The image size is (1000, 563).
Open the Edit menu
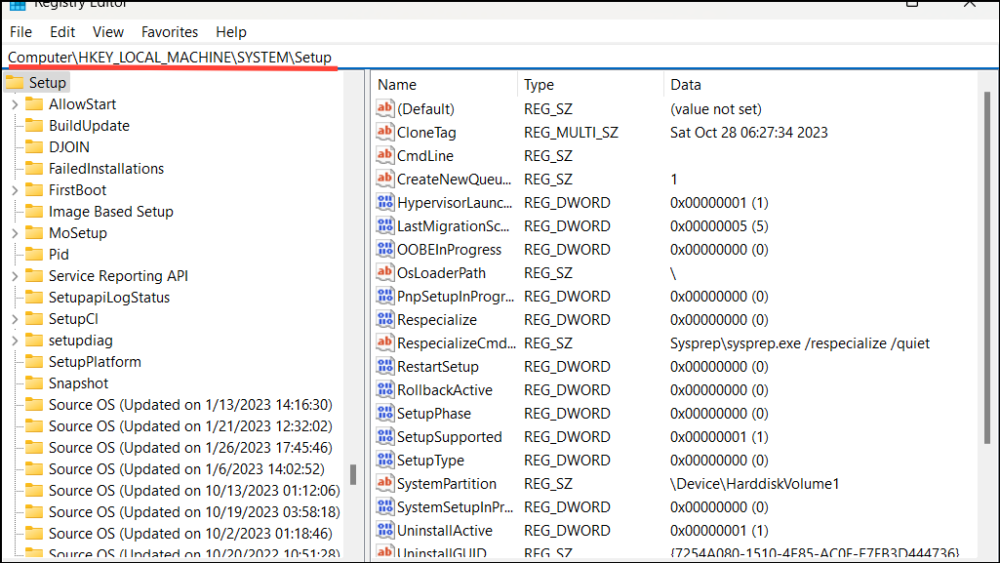[62, 32]
